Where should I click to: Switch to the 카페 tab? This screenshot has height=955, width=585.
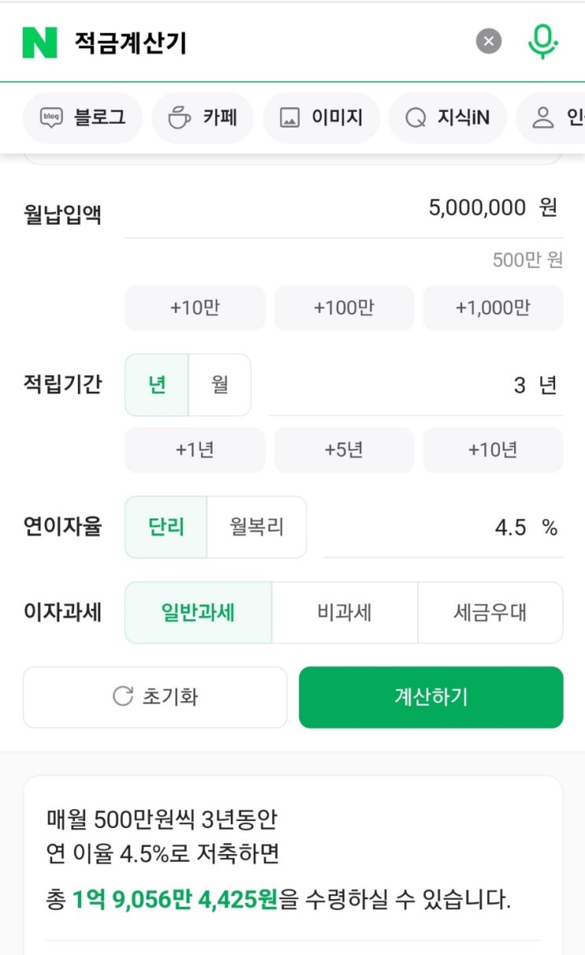[x=202, y=118]
